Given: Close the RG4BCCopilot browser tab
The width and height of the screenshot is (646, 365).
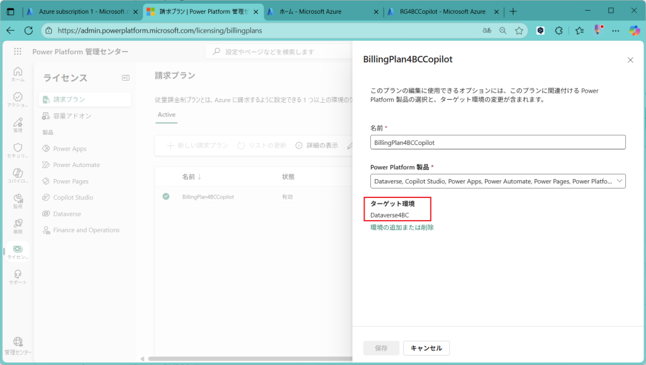Looking at the screenshot, I should coord(496,11).
